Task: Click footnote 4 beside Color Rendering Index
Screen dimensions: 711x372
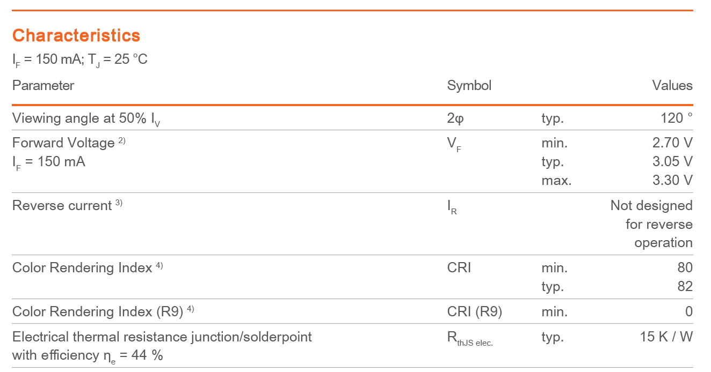Action: [159, 265]
